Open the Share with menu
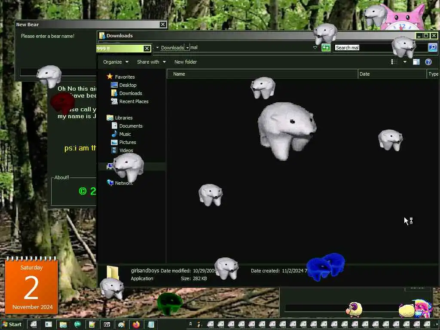The image size is (440, 330). (151, 62)
